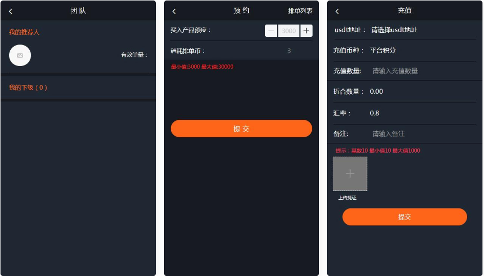The height and width of the screenshot is (276, 484).
Task: Select a usdt address from 请选择usdt地址
Action: click(x=394, y=30)
